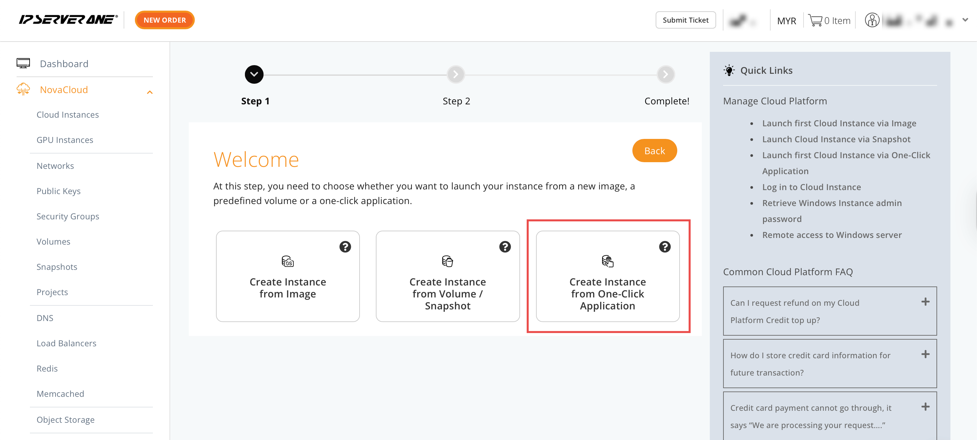The image size is (977, 440).
Task: Go to Dashboard in sidebar
Action: (x=64, y=64)
